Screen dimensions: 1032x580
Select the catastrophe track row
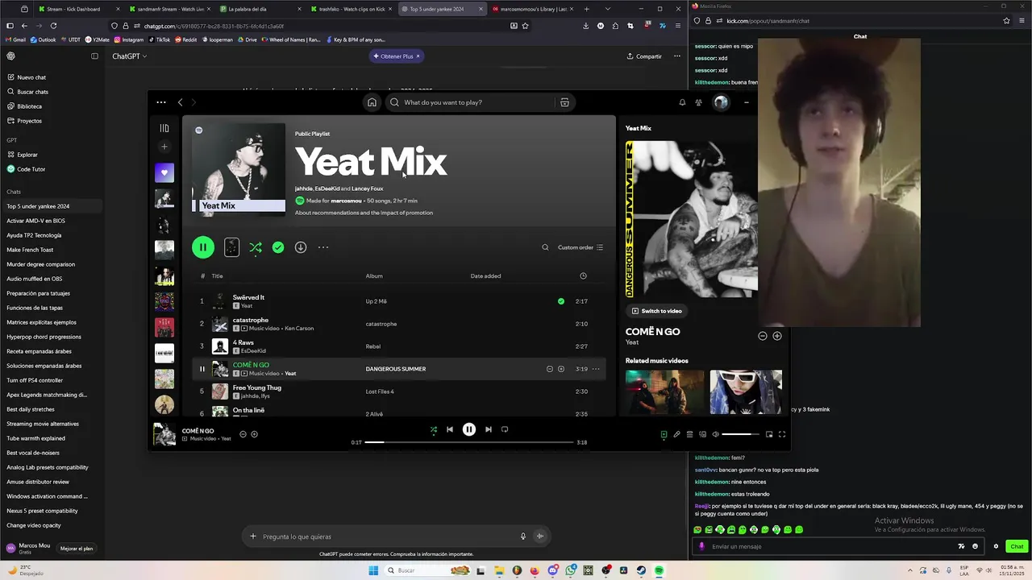click(x=401, y=324)
